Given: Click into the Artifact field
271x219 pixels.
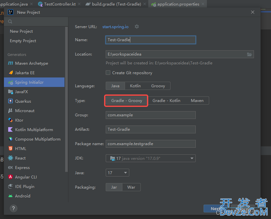Looking at the screenshot, I should (151, 129).
